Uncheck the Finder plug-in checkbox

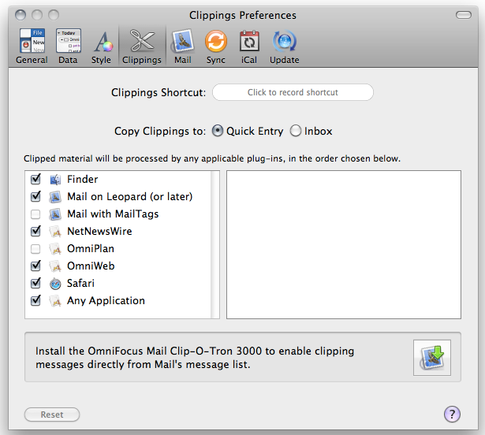(35, 179)
